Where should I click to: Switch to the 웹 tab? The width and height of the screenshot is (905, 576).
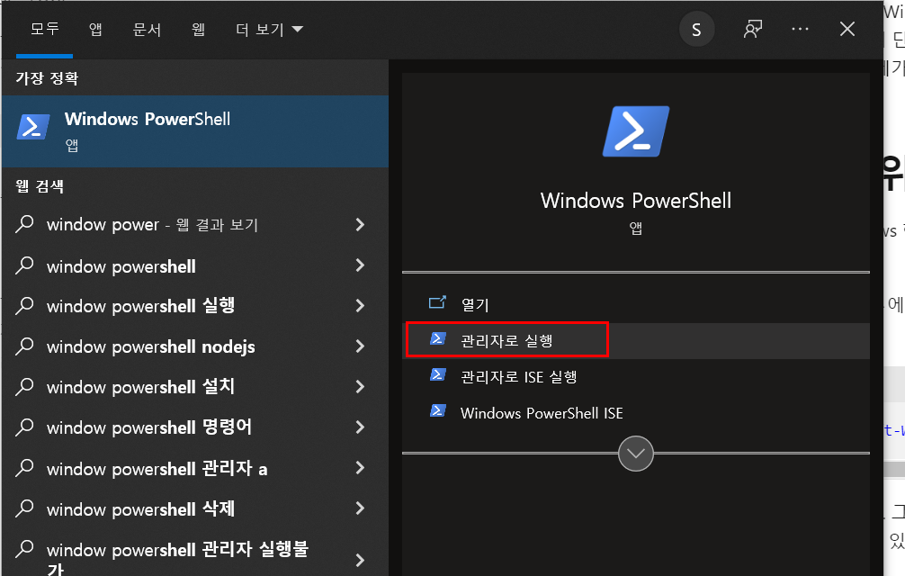pyautogui.click(x=198, y=29)
